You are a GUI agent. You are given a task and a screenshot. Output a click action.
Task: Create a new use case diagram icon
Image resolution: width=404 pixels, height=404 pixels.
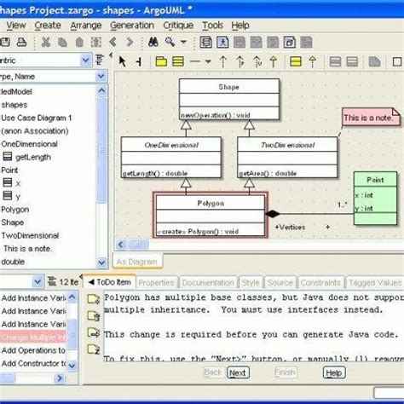coord(222,43)
